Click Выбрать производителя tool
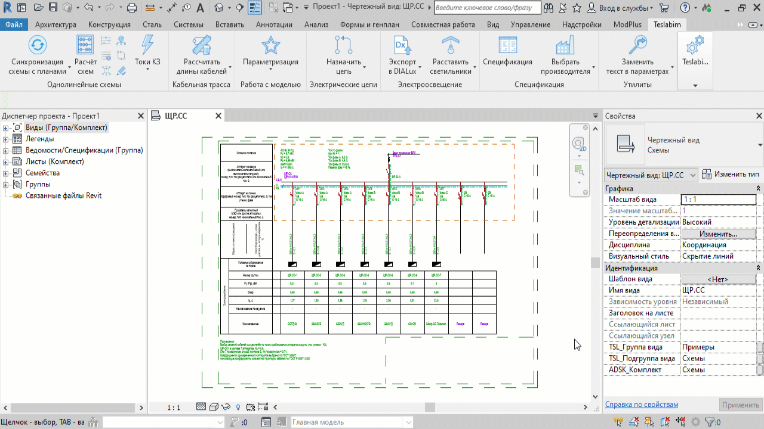764x429 pixels. 565,55
